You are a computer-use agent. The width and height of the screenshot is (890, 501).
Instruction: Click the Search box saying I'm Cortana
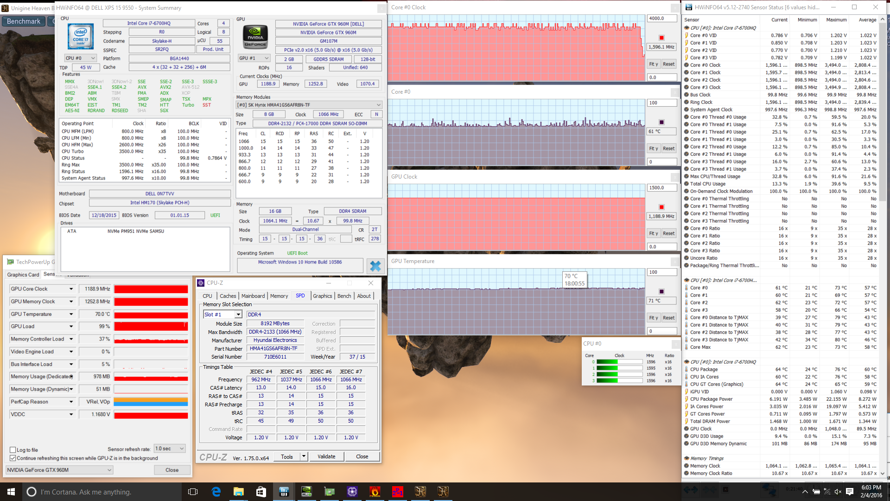tap(101, 492)
